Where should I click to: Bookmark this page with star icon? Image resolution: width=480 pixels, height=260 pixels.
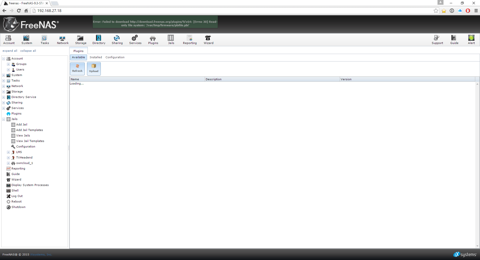coord(436,10)
